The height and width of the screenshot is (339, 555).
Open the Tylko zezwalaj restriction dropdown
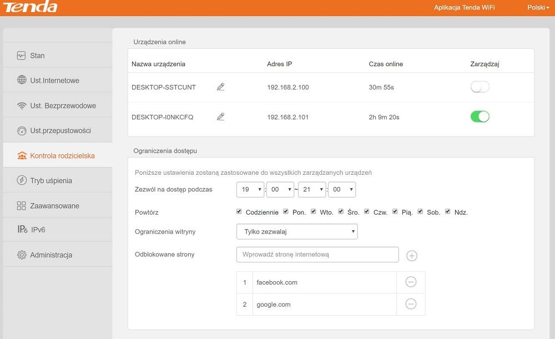[297, 231]
